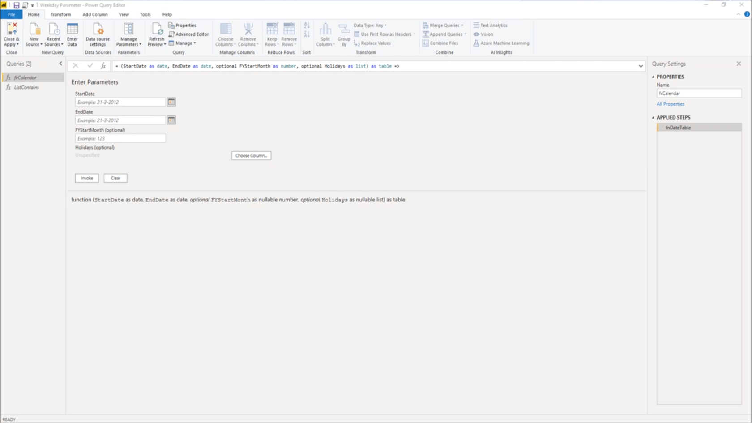Open the StartDate calendar picker
This screenshot has height=423, width=752.
coord(171,102)
